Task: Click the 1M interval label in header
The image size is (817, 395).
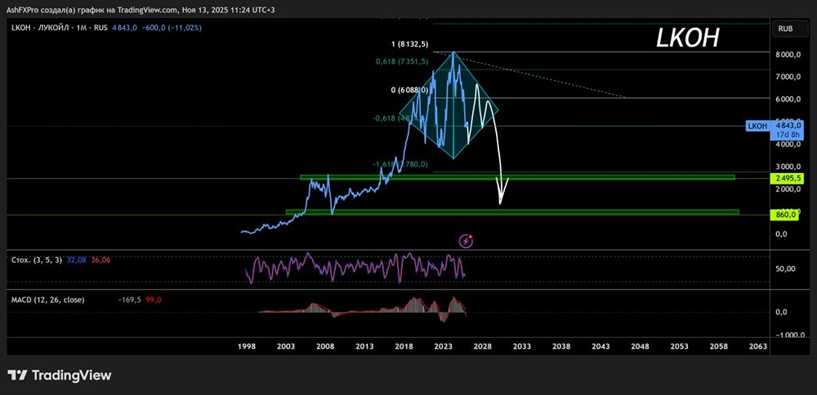Action: pos(82,28)
